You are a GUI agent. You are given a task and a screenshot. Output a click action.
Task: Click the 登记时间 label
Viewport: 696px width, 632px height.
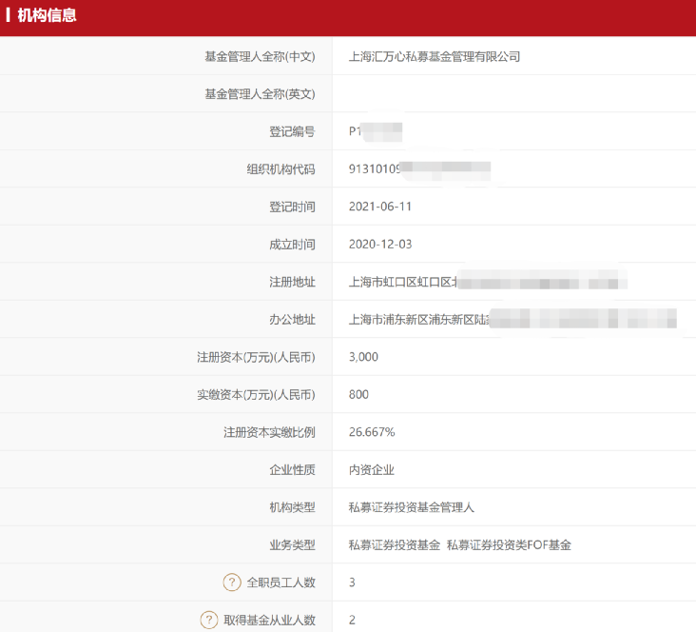pyautogui.click(x=292, y=207)
